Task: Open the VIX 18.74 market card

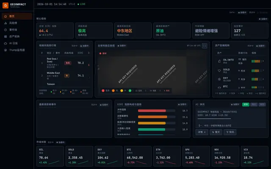Action: coord(254,156)
